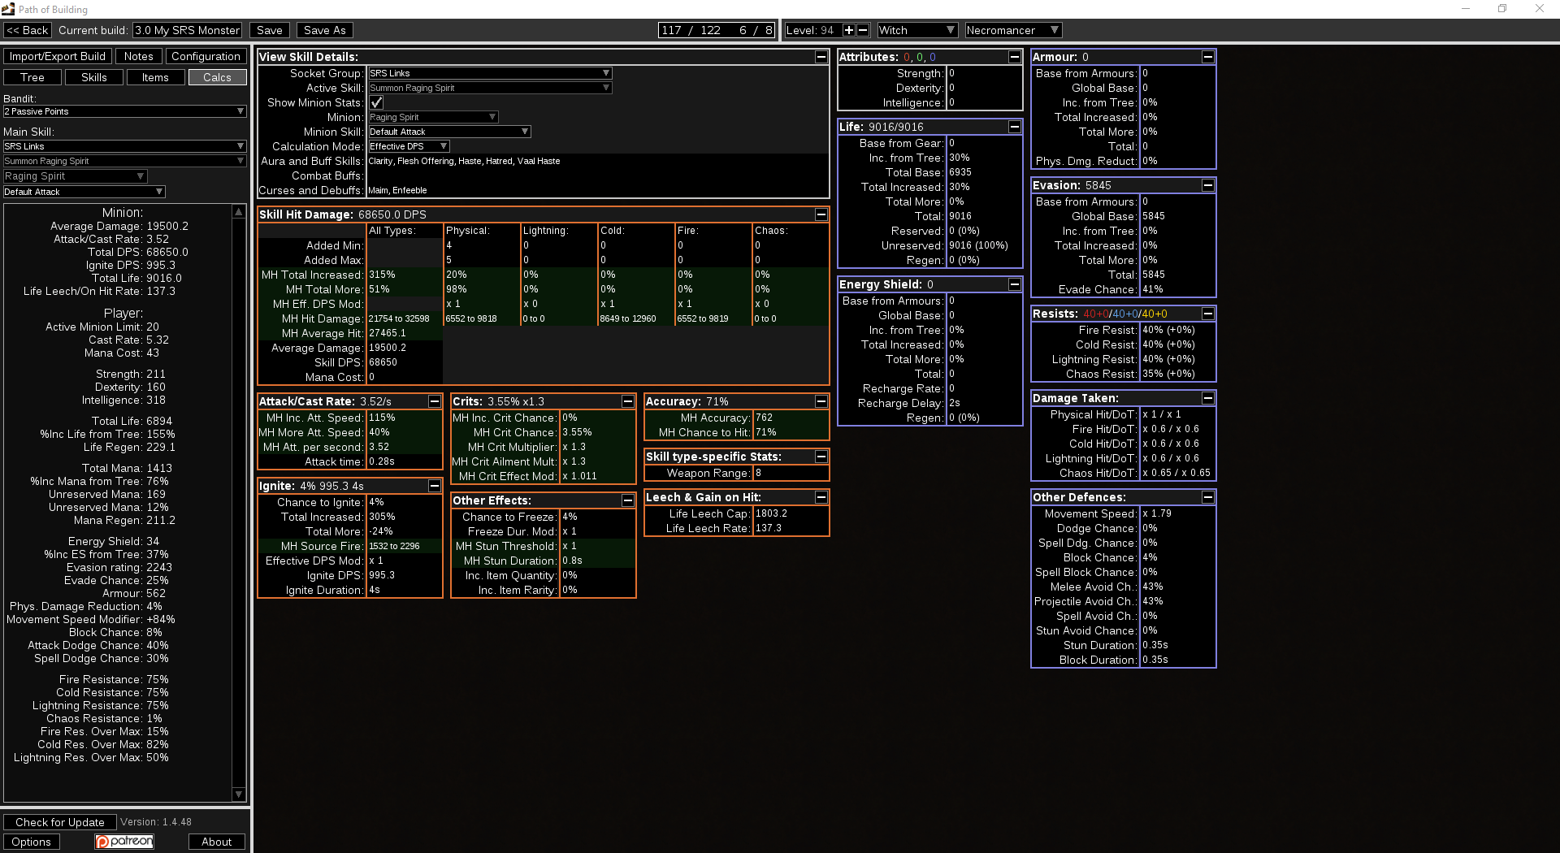Viewport: 1560px width, 853px height.
Task: Open the Necromancer ascendancy dropdown
Action: (1013, 30)
